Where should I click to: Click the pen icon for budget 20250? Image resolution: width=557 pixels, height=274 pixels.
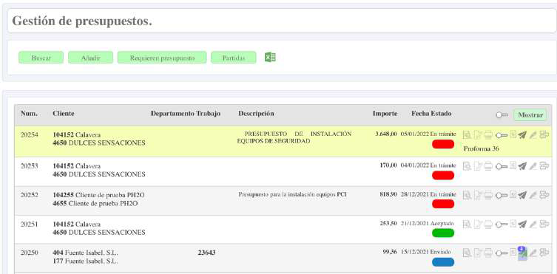(533, 253)
